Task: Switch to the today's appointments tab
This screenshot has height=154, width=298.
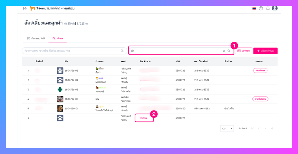Action: pos(36,38)
